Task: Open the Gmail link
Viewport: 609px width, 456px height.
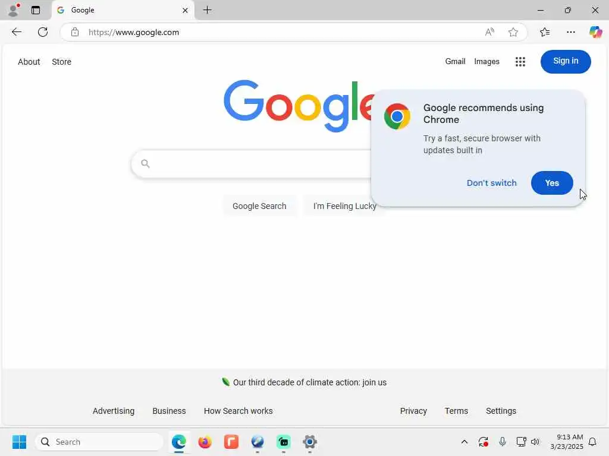Action: click(455, 61)
